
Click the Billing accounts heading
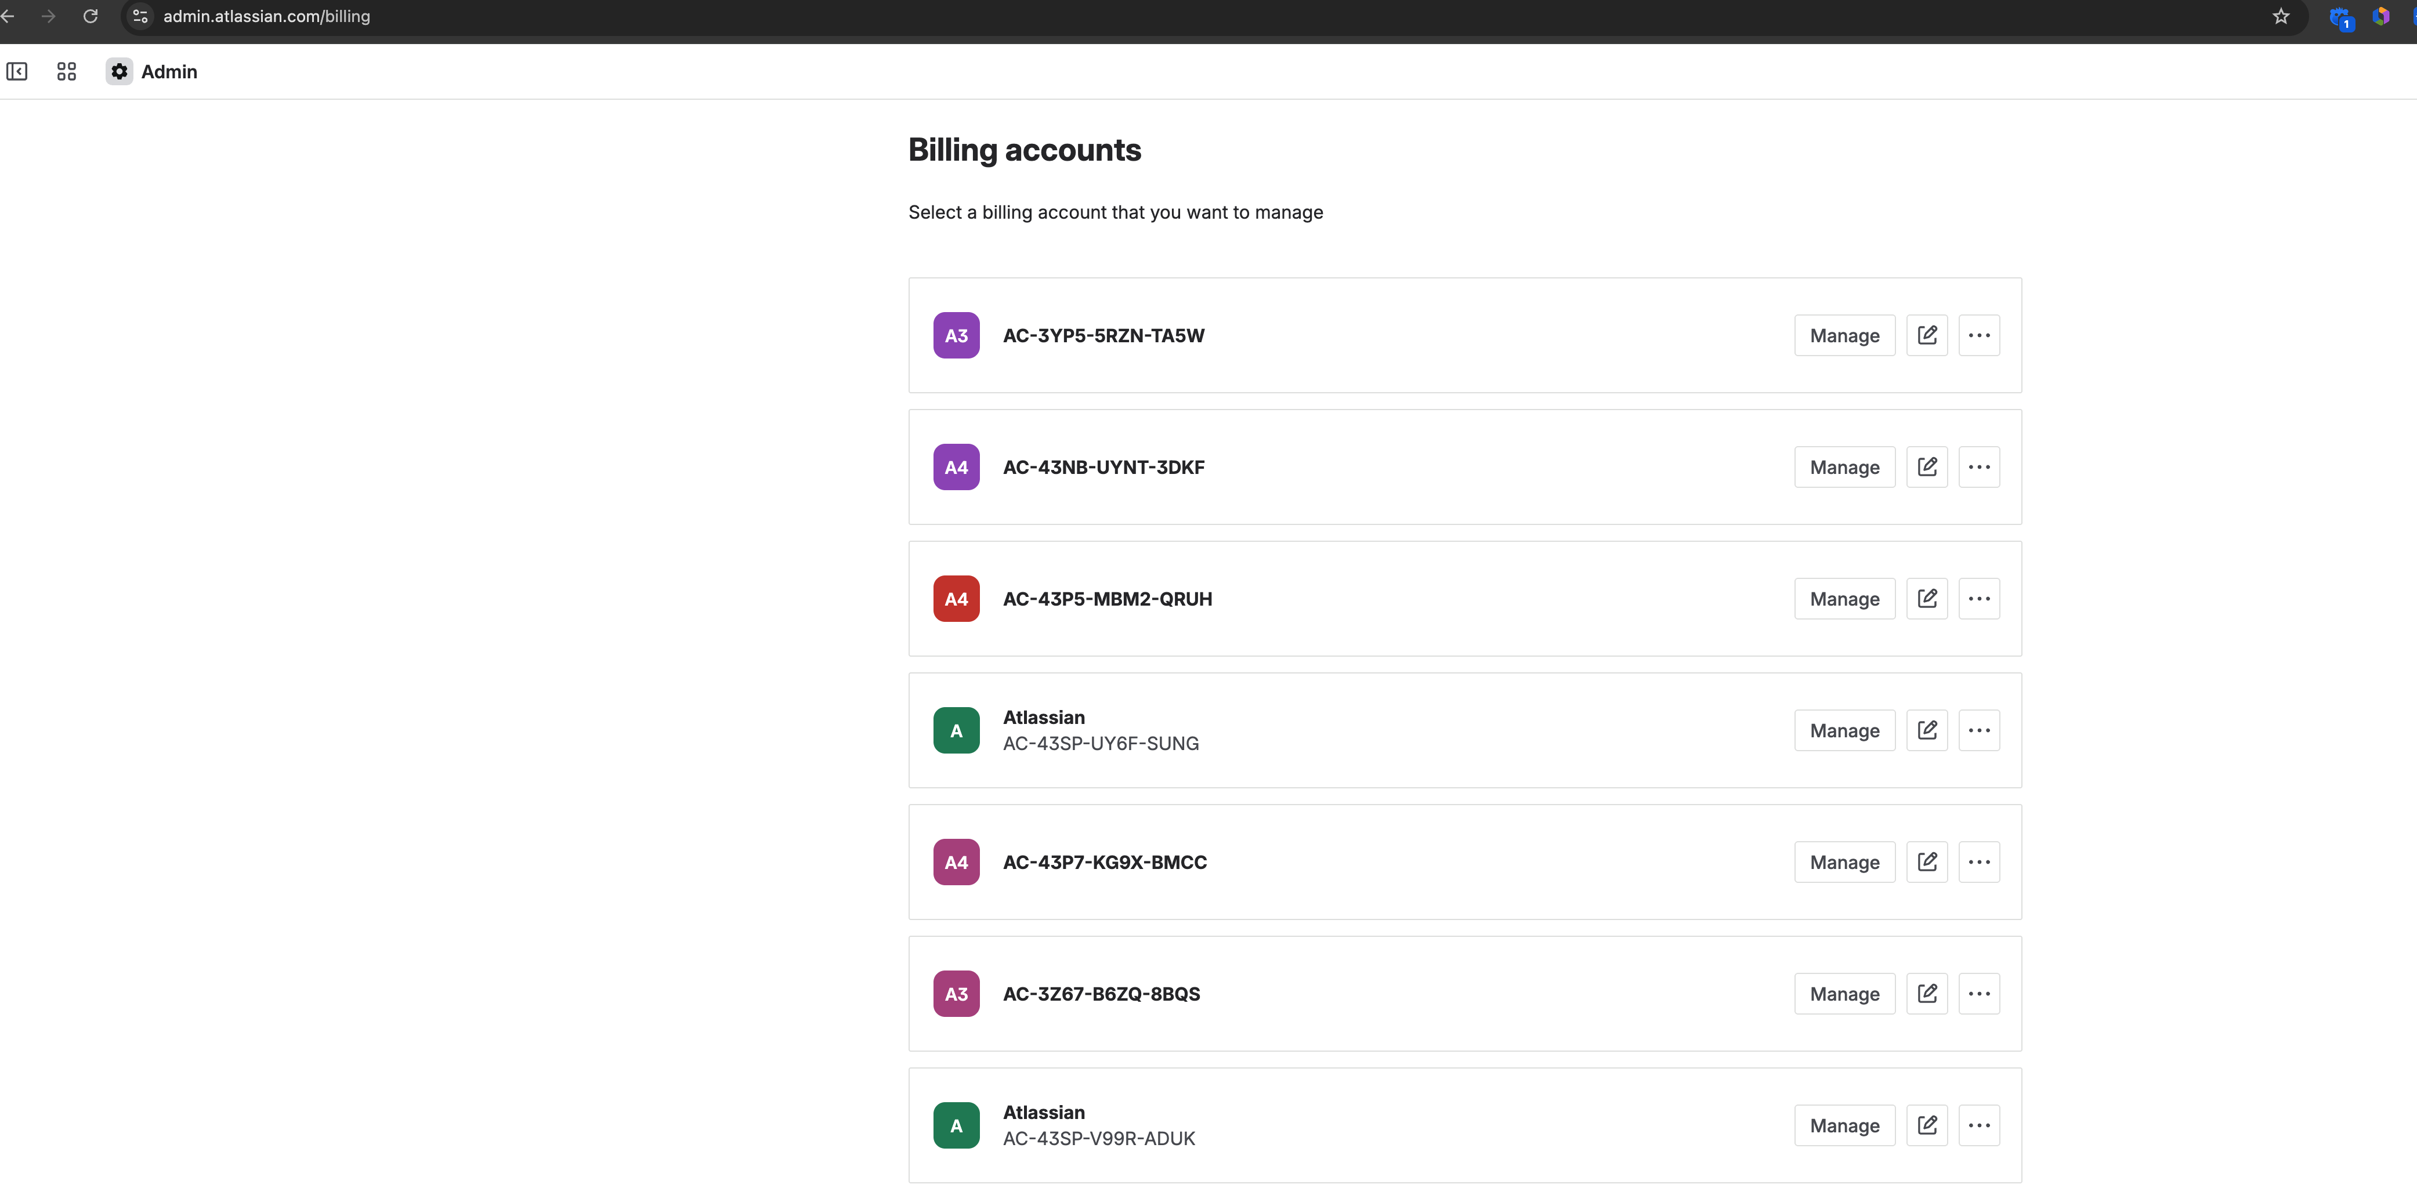pyautogui.click(x=1025, y=150)
